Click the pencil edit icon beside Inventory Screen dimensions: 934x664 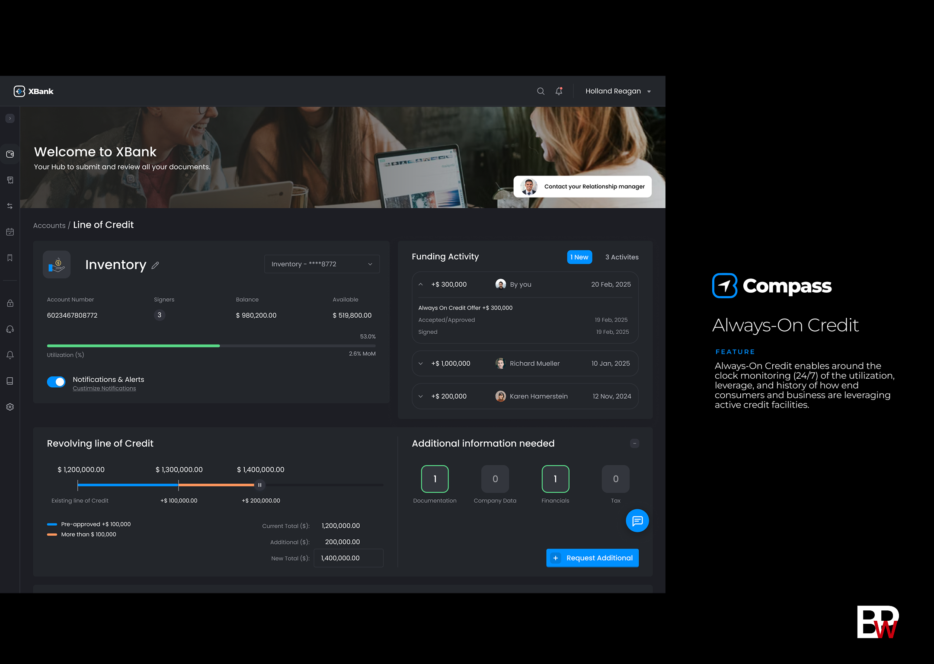pos(155,265)
